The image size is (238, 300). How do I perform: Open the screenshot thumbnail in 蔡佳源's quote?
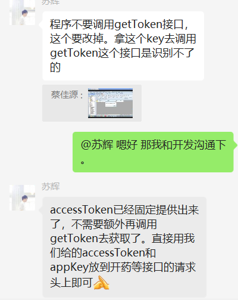(111, 103)
